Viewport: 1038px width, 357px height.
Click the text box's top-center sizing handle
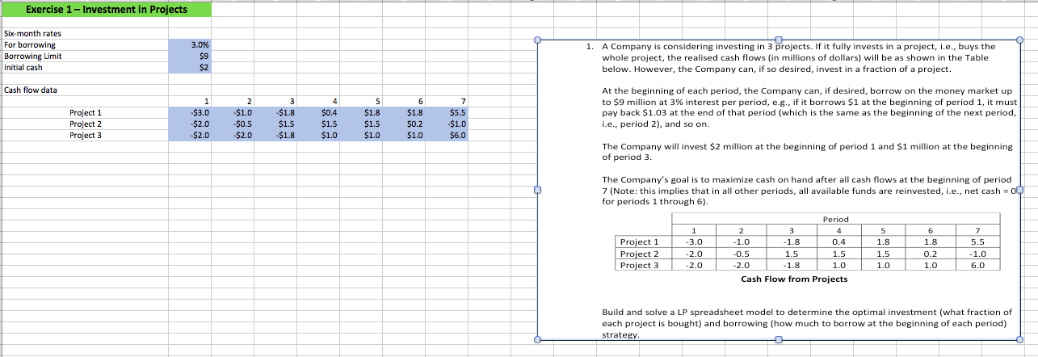(x=778, y=40)
